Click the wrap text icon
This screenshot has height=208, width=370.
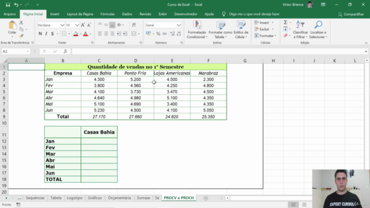tap(134, 25)
